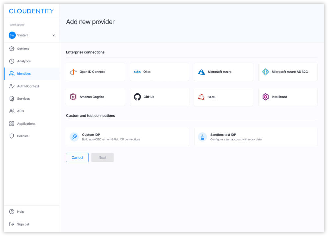Click the Custom IDP wrench icon
The width and height of the screenshot is (328, 236).
(x=74, y=137)
